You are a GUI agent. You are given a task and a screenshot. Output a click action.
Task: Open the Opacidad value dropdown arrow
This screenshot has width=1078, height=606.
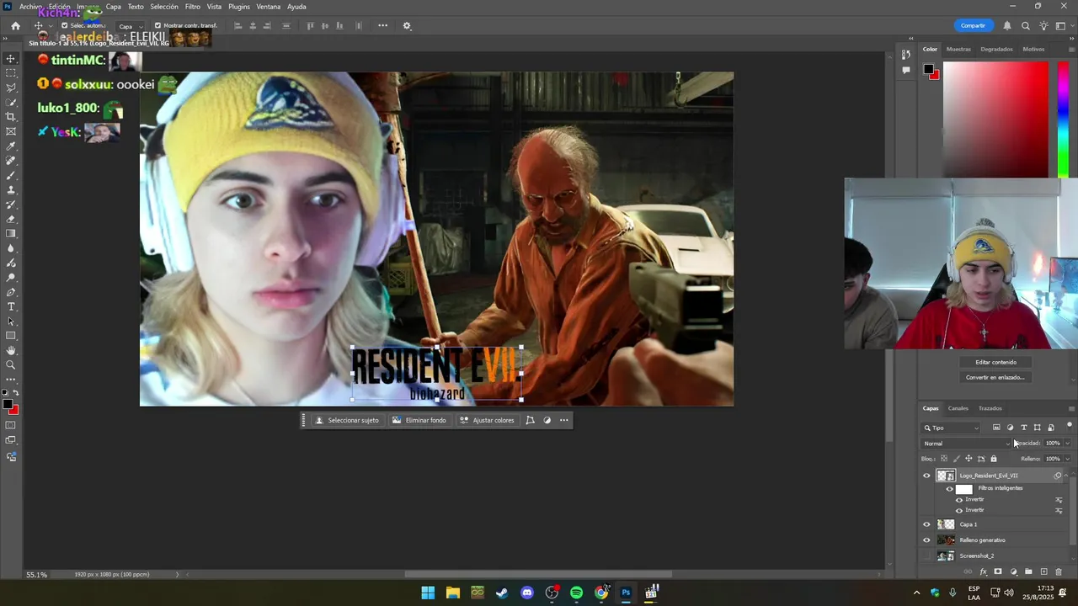coord(1067,444)
